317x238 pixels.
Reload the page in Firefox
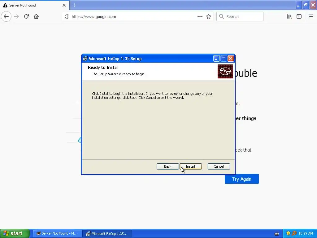tap(26, 17)
